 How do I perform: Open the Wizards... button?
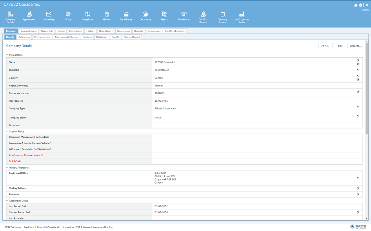coord(355,46)
